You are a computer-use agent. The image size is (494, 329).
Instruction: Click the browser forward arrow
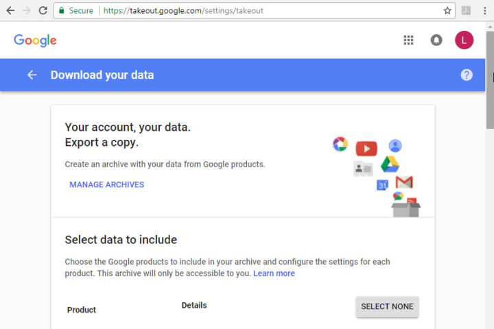coord(27,10)
